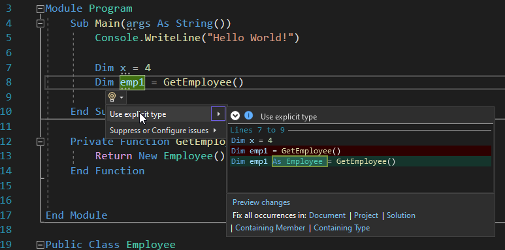Collapse the Sub Main outline region
Viewport: 505px width, 250px height.
pos(41,23)
